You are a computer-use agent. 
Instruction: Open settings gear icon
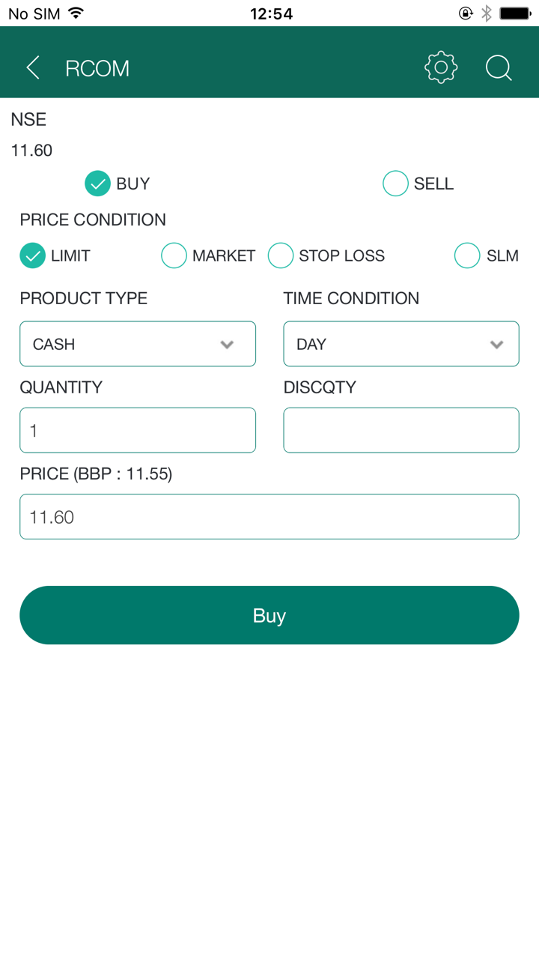(441, 68)
